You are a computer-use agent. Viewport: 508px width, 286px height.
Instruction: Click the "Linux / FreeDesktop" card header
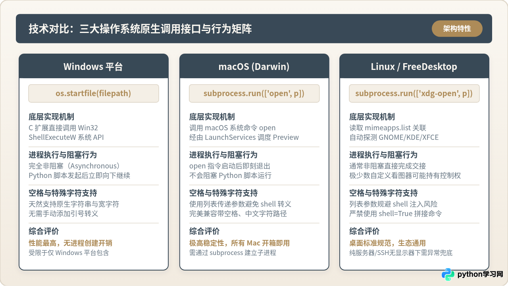(414, 66)
